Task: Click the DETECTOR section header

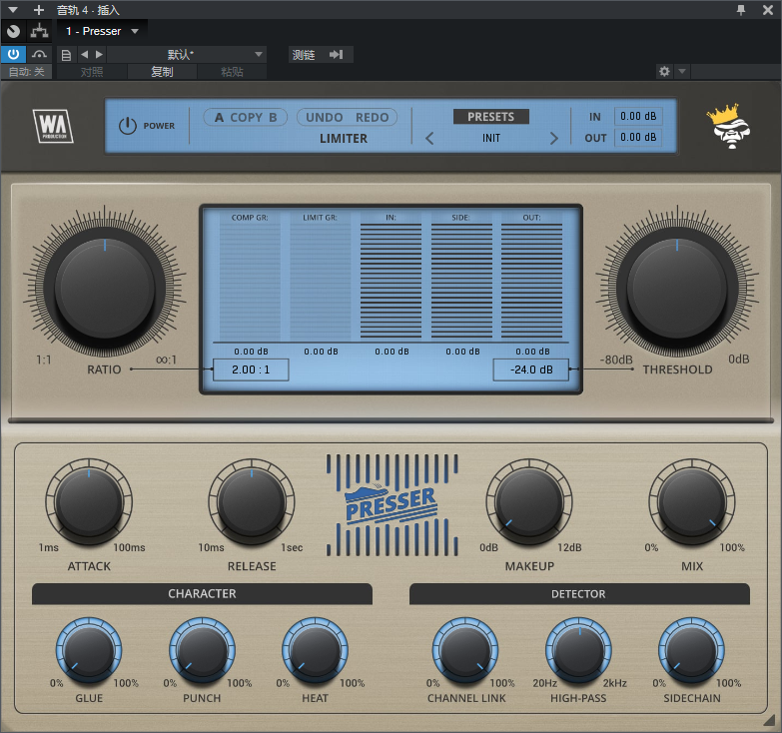Action: (579, 594)
